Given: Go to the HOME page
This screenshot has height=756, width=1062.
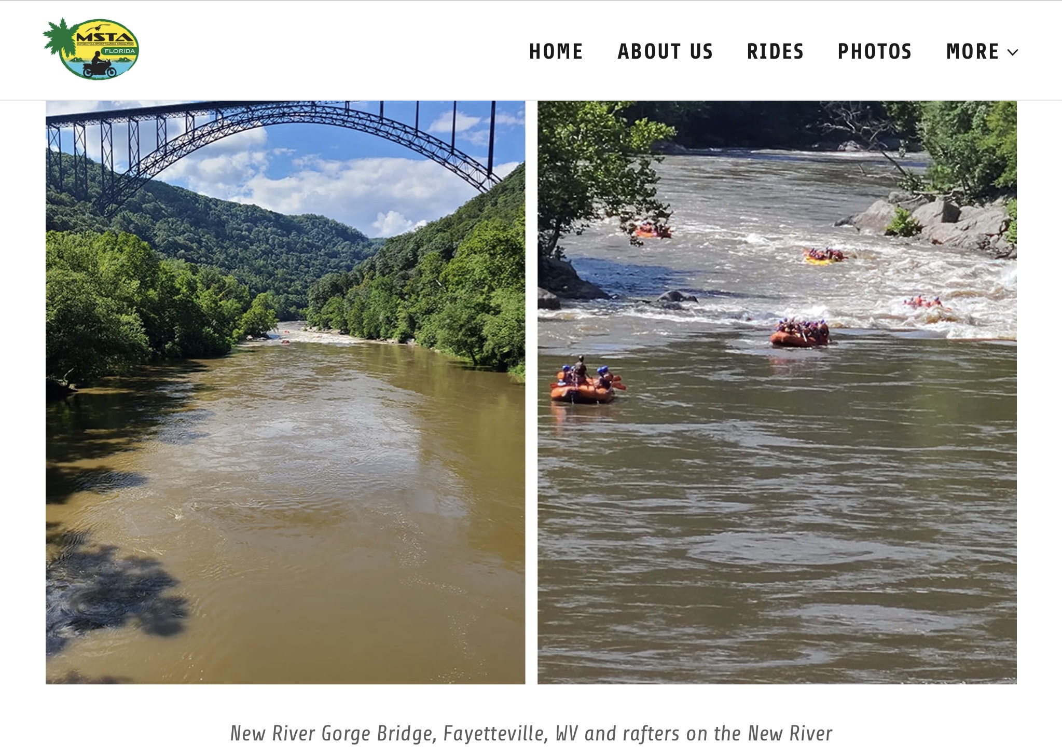Looking at the screenshot, I should point(556,51).
